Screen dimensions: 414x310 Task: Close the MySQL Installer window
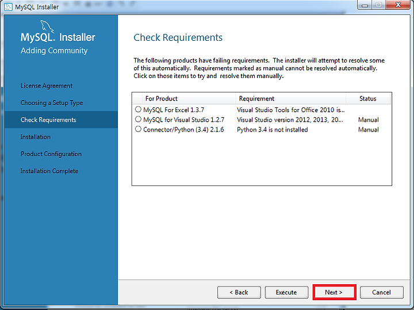click(398, 5)
